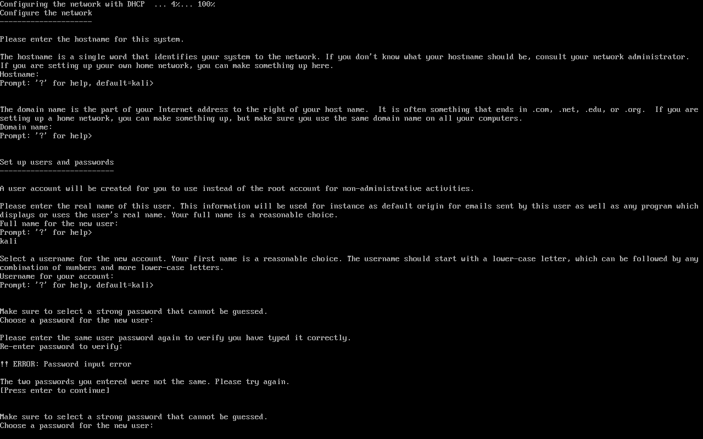The image size is (703, 439).
Task: Click 'Please enter the hostname for this system' line
Action: click(92, 40)
